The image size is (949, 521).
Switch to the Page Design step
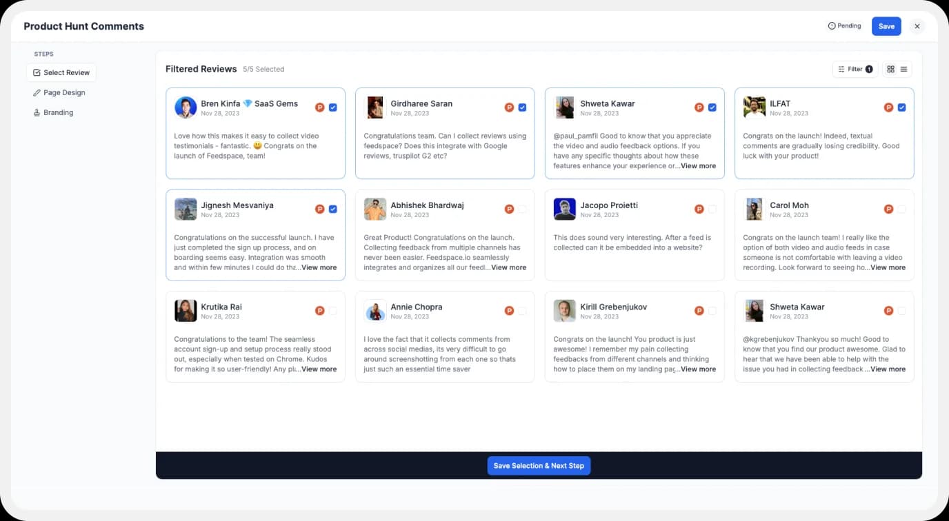(64, 92)
